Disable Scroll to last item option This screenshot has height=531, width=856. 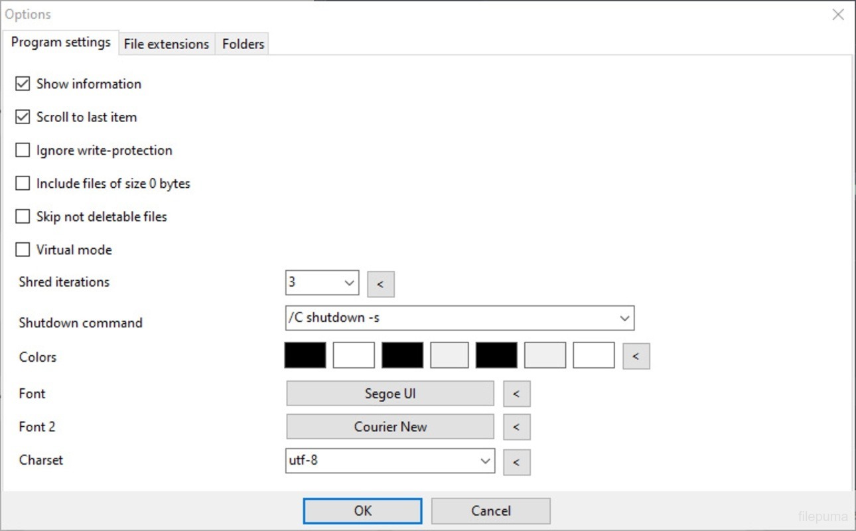click(23, 117)
